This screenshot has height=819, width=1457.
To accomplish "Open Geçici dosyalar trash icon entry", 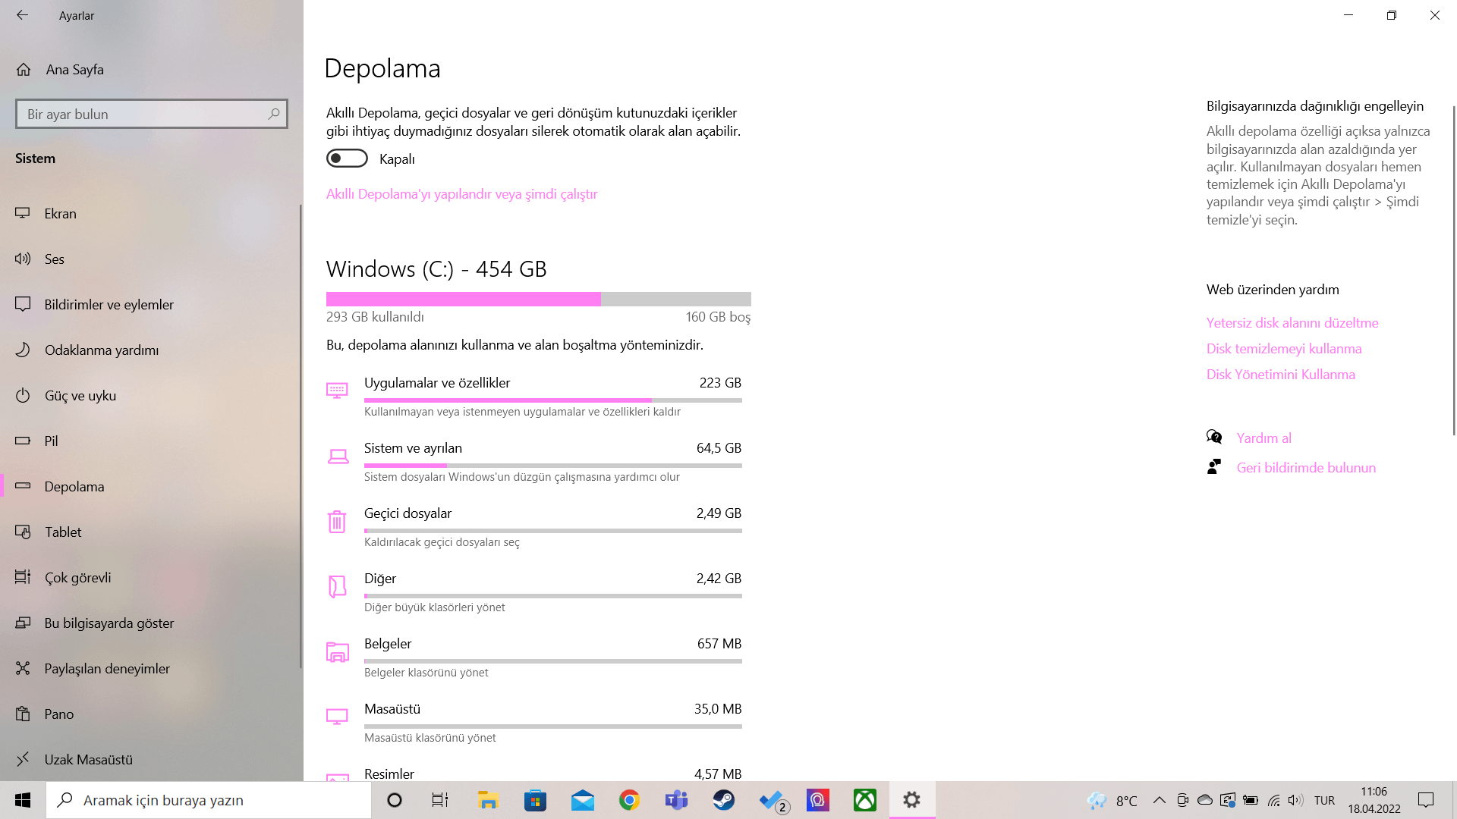I will coord(337,522).
